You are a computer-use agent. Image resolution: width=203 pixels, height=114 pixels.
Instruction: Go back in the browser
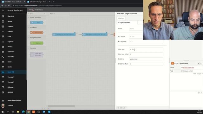tap(2, 6)
